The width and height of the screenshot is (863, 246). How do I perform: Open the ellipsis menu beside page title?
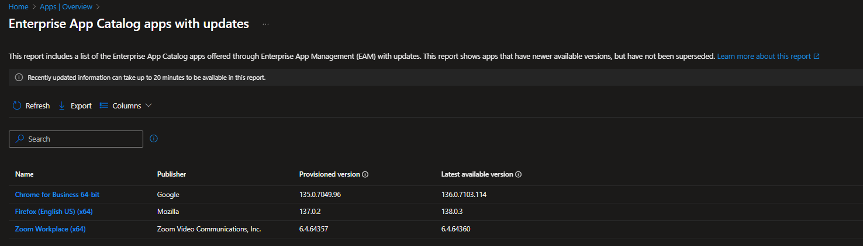click(x=265, y=24)
